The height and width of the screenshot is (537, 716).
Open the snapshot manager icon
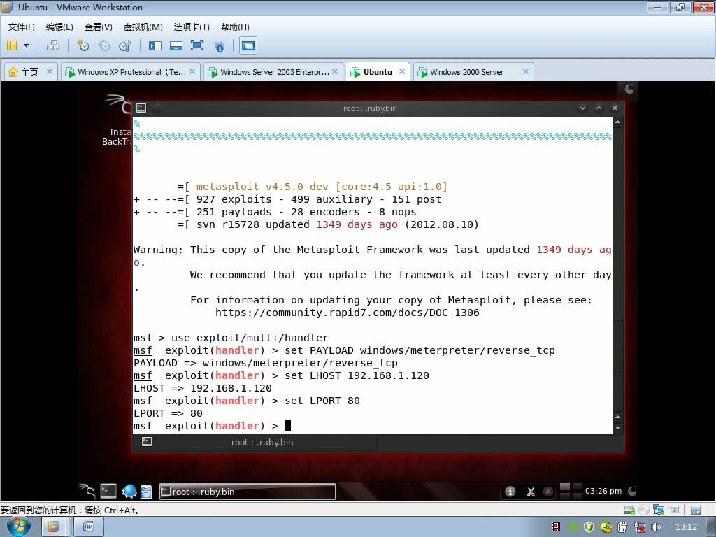click(124, 45)
